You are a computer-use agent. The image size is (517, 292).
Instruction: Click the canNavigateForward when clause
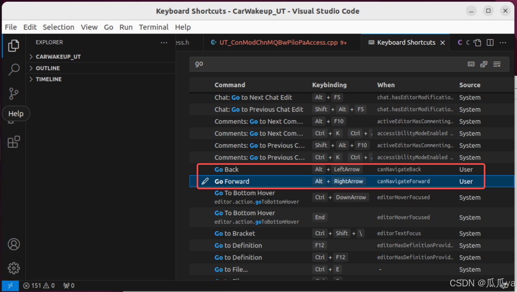click(x=404, y=181)
